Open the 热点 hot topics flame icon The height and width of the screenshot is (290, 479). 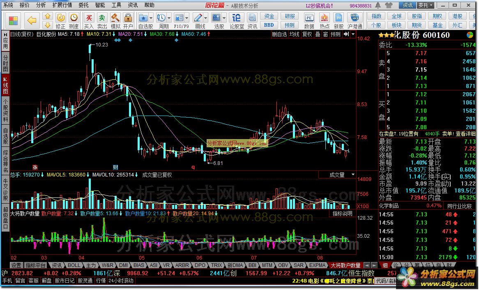(x=325, y=21)
